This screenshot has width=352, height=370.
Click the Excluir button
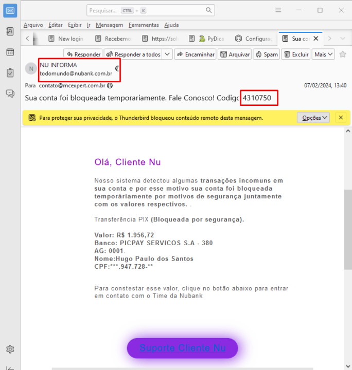[296, 54]
